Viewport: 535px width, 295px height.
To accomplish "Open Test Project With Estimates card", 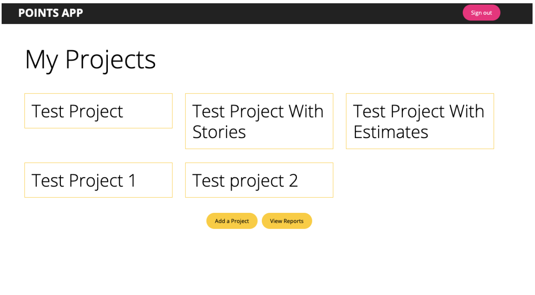I will point(419,121).
